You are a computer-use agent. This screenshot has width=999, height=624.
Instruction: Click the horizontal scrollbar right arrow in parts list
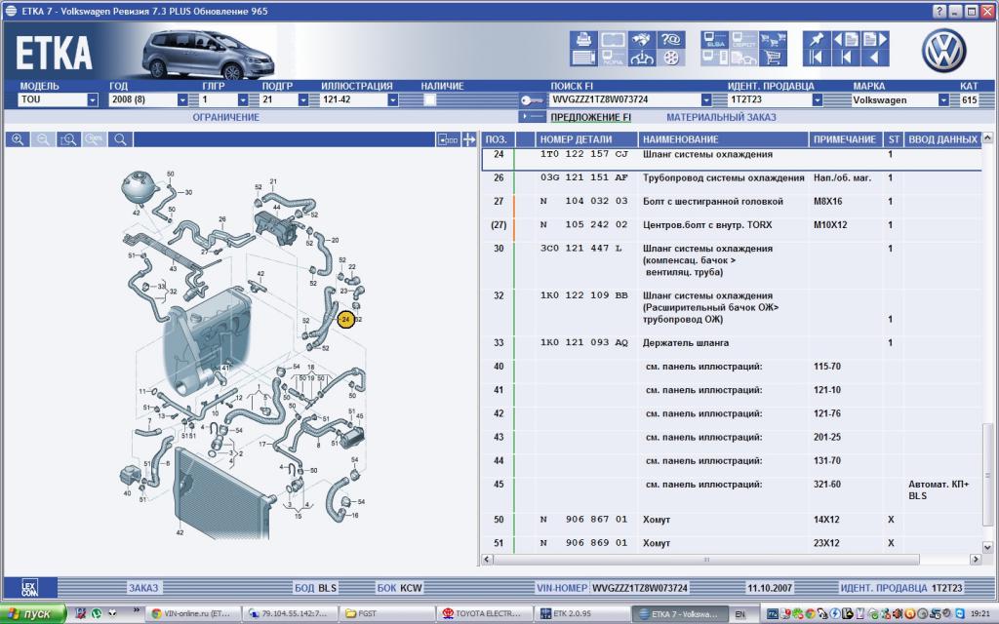976,559
